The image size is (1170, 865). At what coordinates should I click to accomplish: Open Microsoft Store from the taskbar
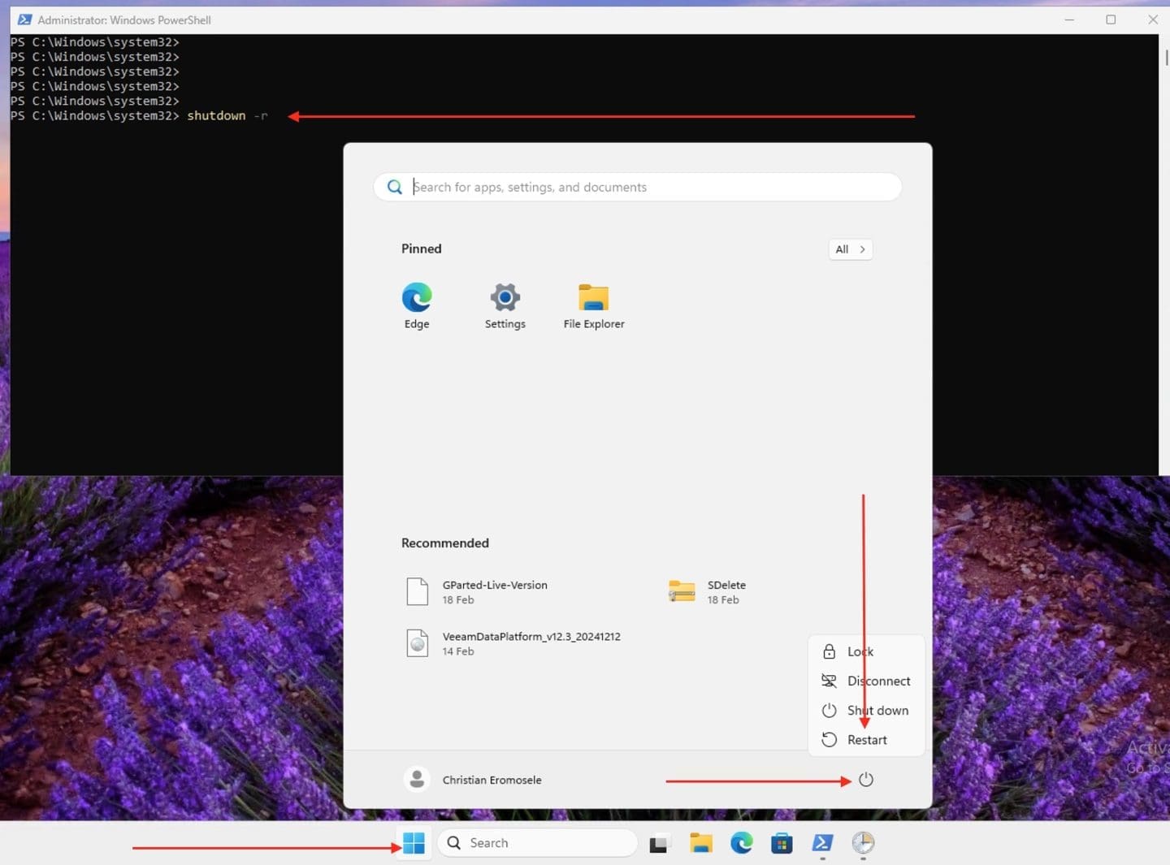pyautogui.click(x=782, y=844)
